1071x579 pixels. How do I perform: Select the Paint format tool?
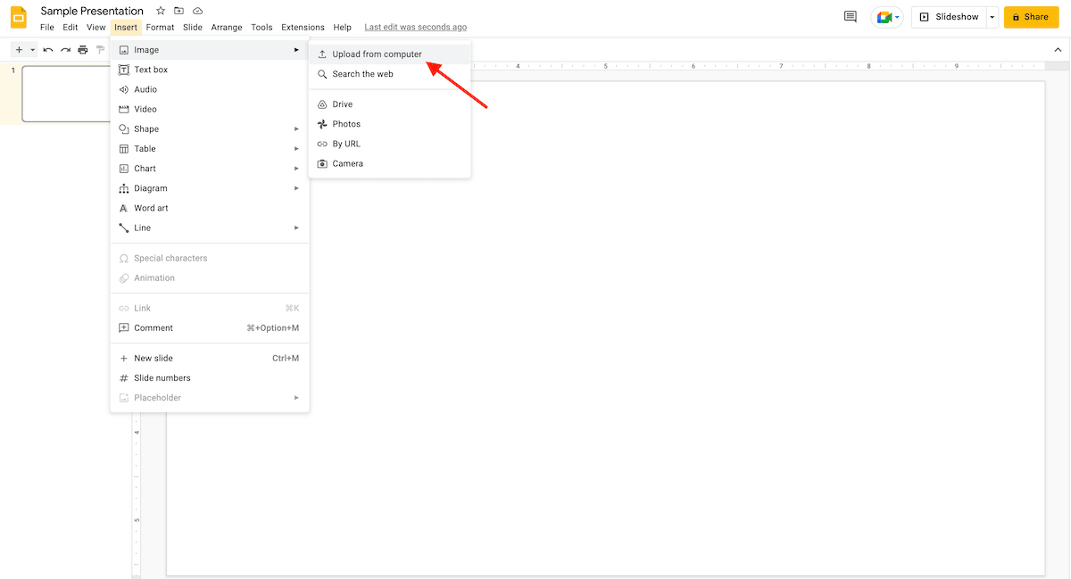tap(100, 49)
